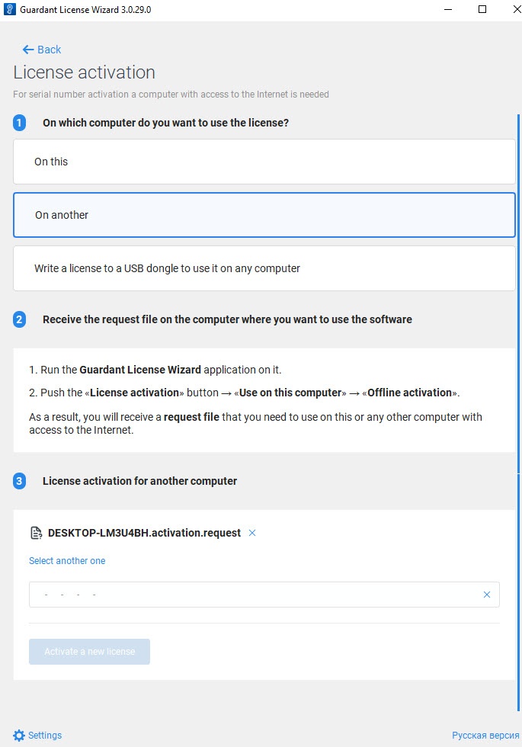Click step 3 number badge
The height and width of the screenshot is (747, 522).
[20, 481]
